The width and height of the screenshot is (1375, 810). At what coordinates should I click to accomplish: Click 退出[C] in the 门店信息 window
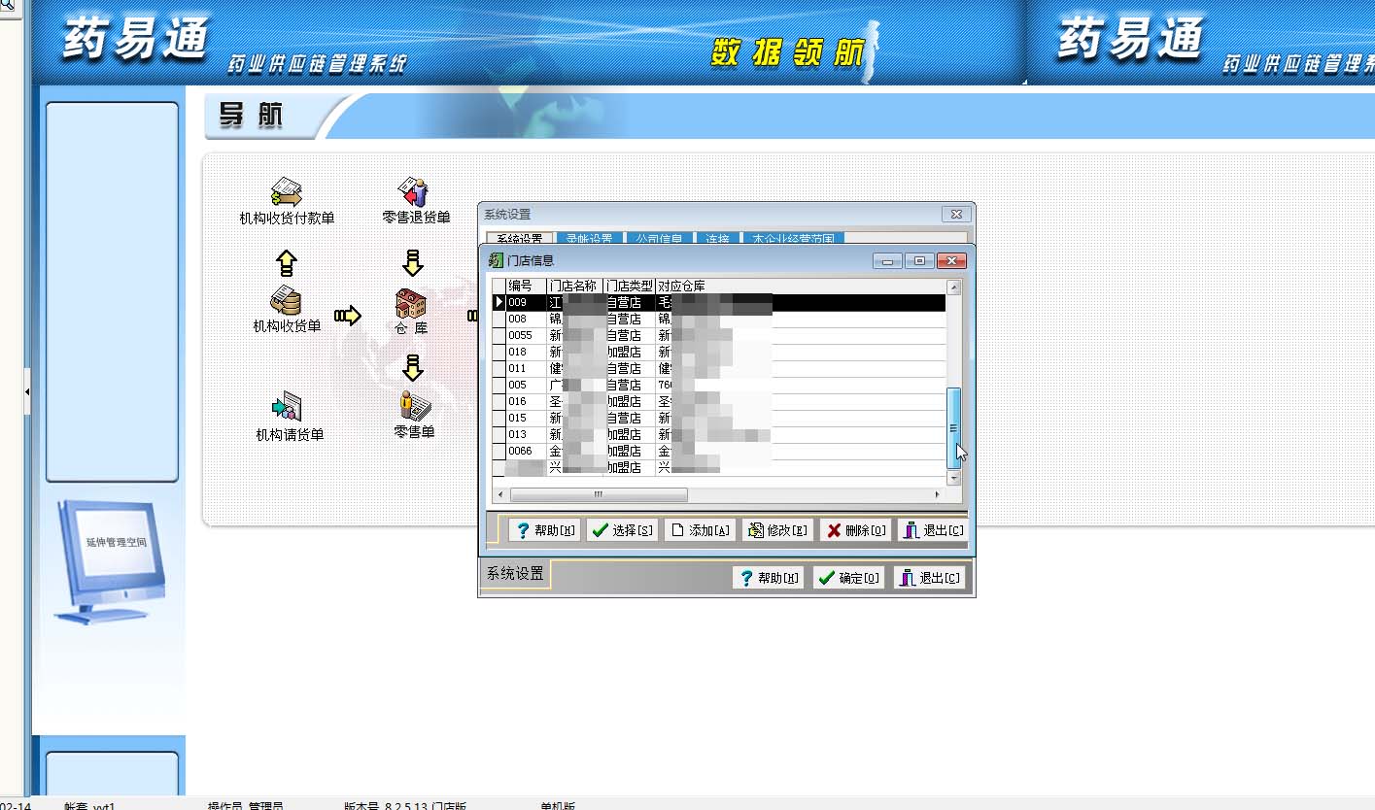[x=933, y=530]
